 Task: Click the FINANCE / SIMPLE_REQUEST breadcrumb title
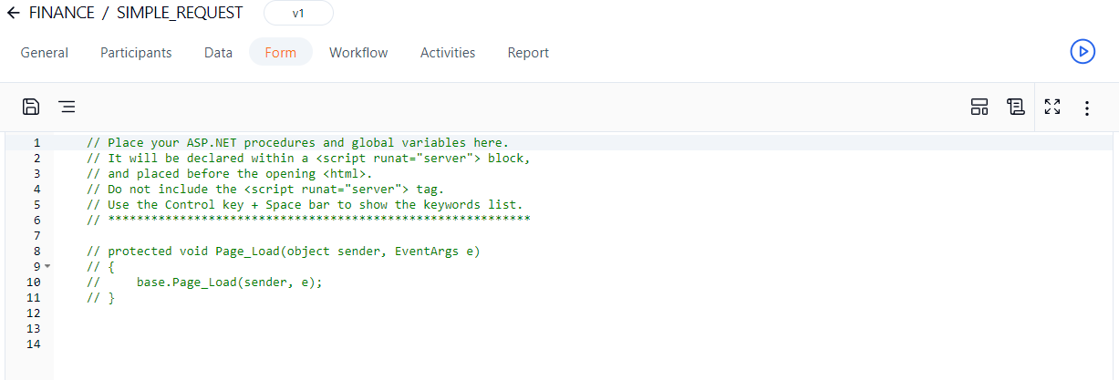[136, 13]
